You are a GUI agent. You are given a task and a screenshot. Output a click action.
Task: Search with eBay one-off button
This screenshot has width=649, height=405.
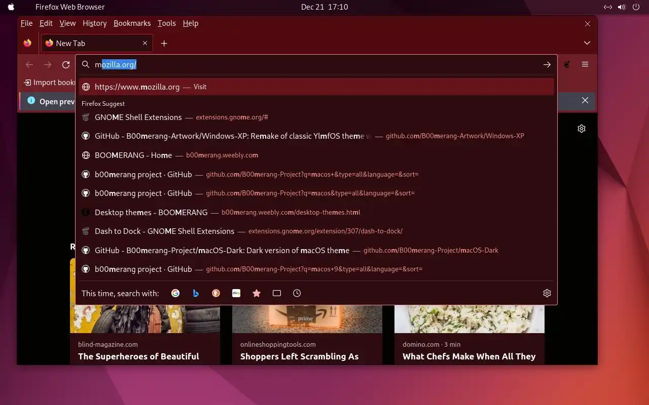tap(236, 293)
